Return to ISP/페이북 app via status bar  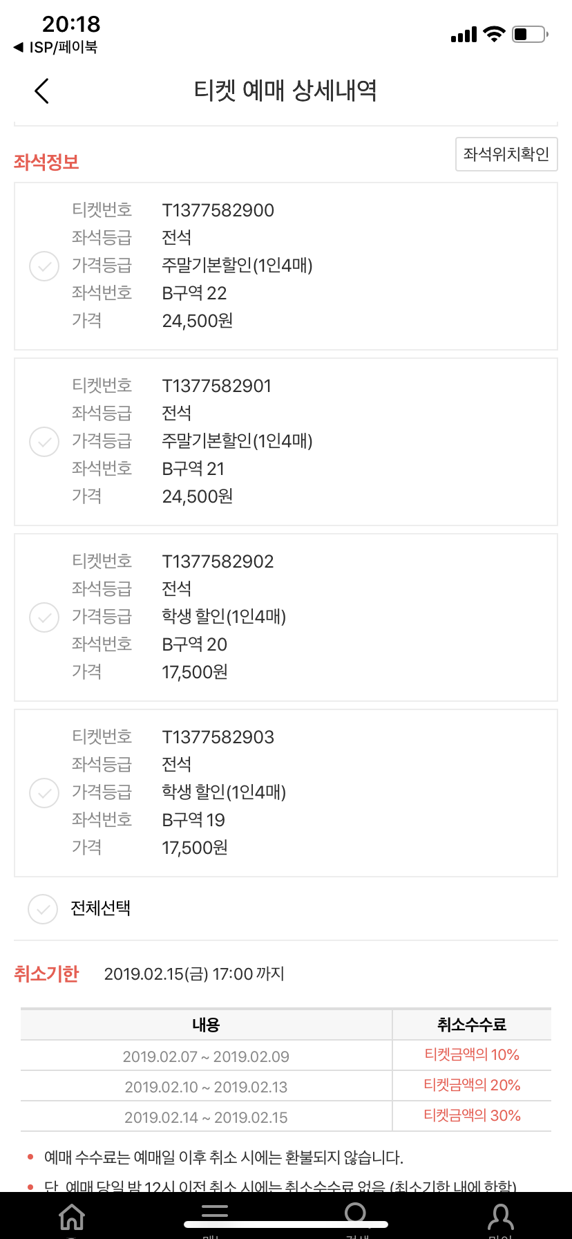pos(55,47)
